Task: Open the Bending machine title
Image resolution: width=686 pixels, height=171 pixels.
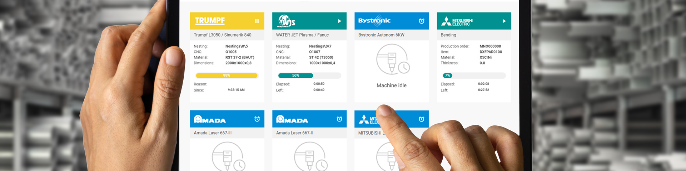Action: pyautogui.click(x=448, y=35)
